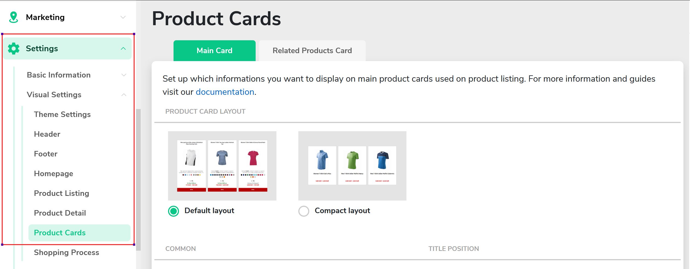
Task: Open Theme Settings in sidebar
Action: (62, 115)
